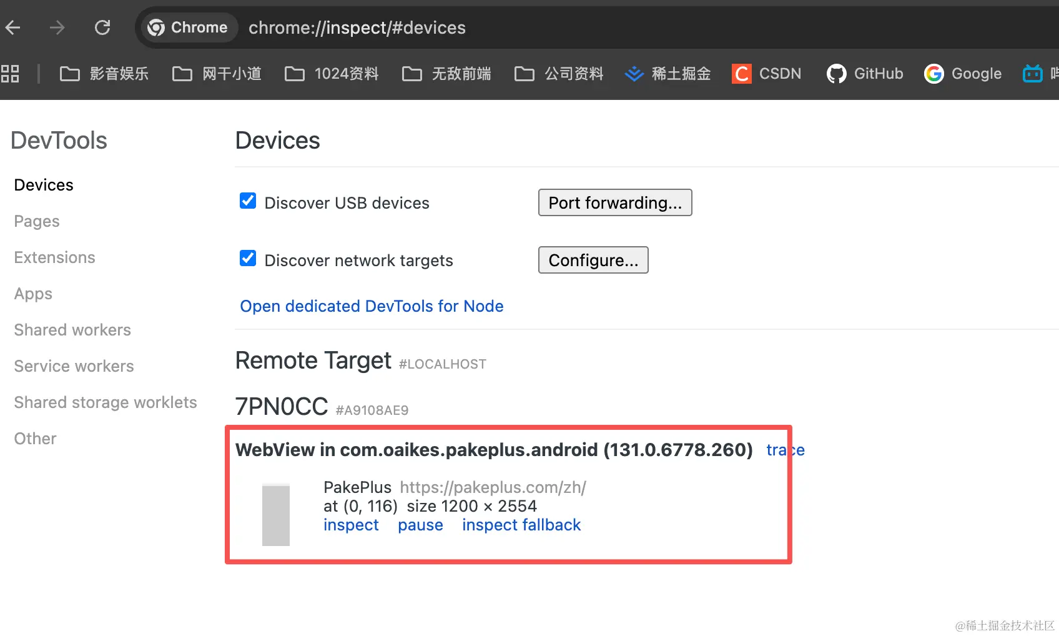Click the WebView in com.oaikes.pakeplus.android heading
This screenshot has width=1059, height=636.
[494, 450]
